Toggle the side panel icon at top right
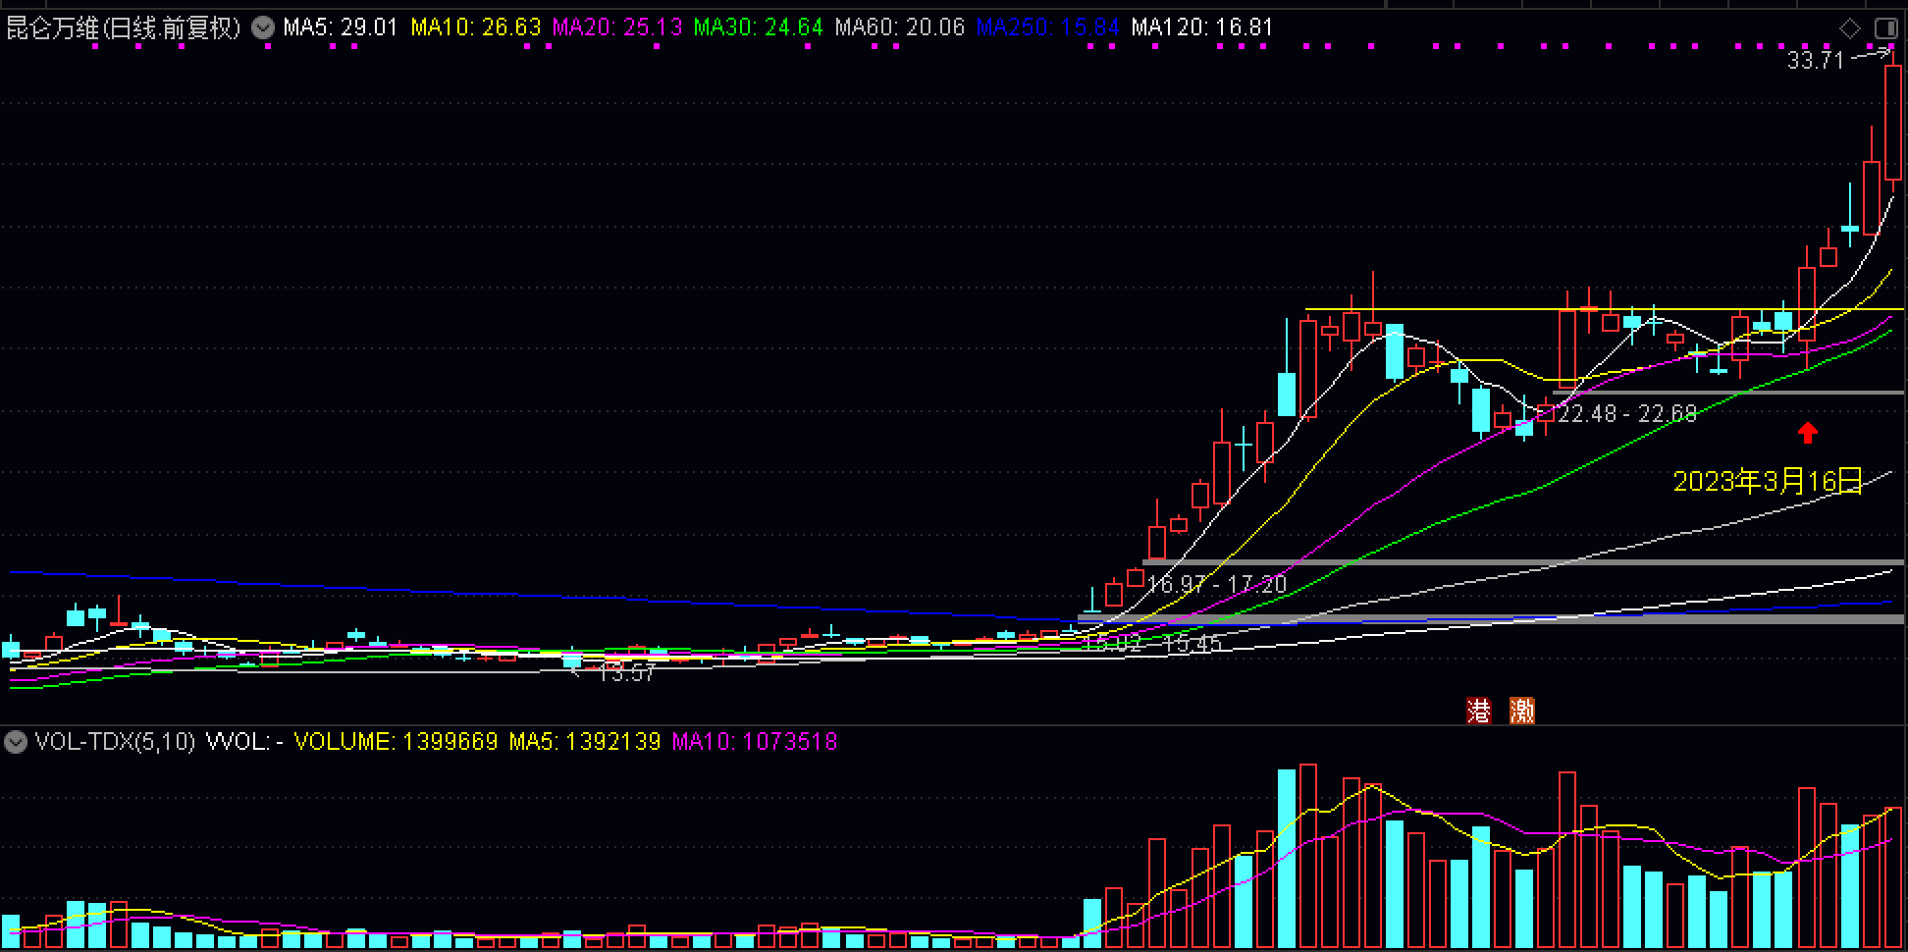The image size is (1908, 952). (x=1885, y=28)
